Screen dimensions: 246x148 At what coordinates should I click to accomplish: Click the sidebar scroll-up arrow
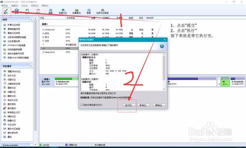tap(35, 18)
